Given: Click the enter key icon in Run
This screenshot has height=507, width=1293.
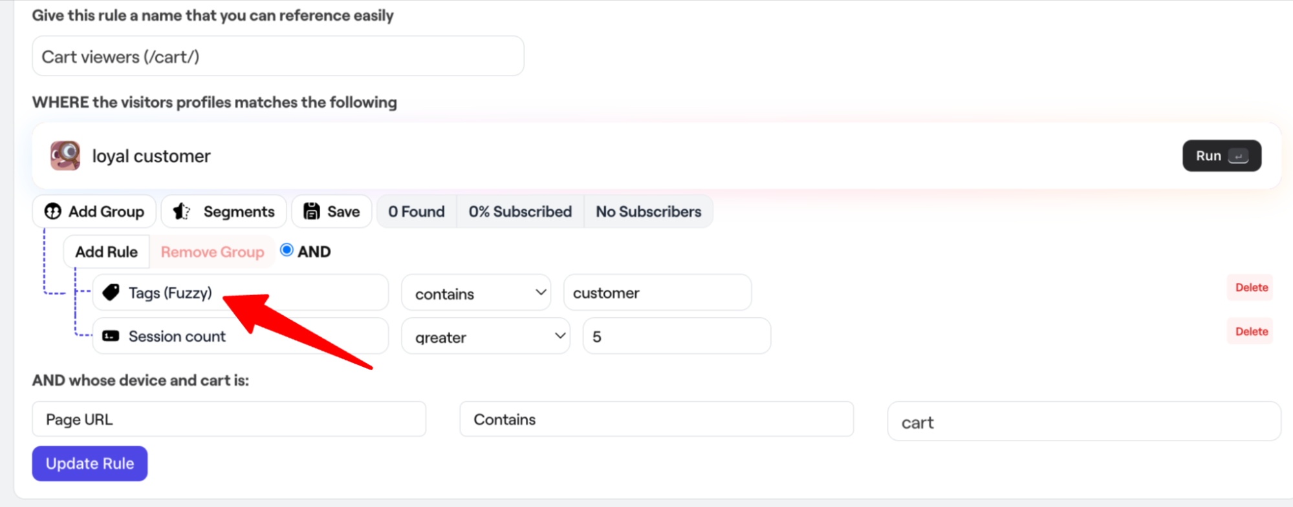Looking at the screenshot, I should pyautogui.click(x=1238, y=156).
